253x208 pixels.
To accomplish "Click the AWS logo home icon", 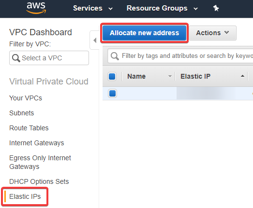I will [x=36, y=8].
